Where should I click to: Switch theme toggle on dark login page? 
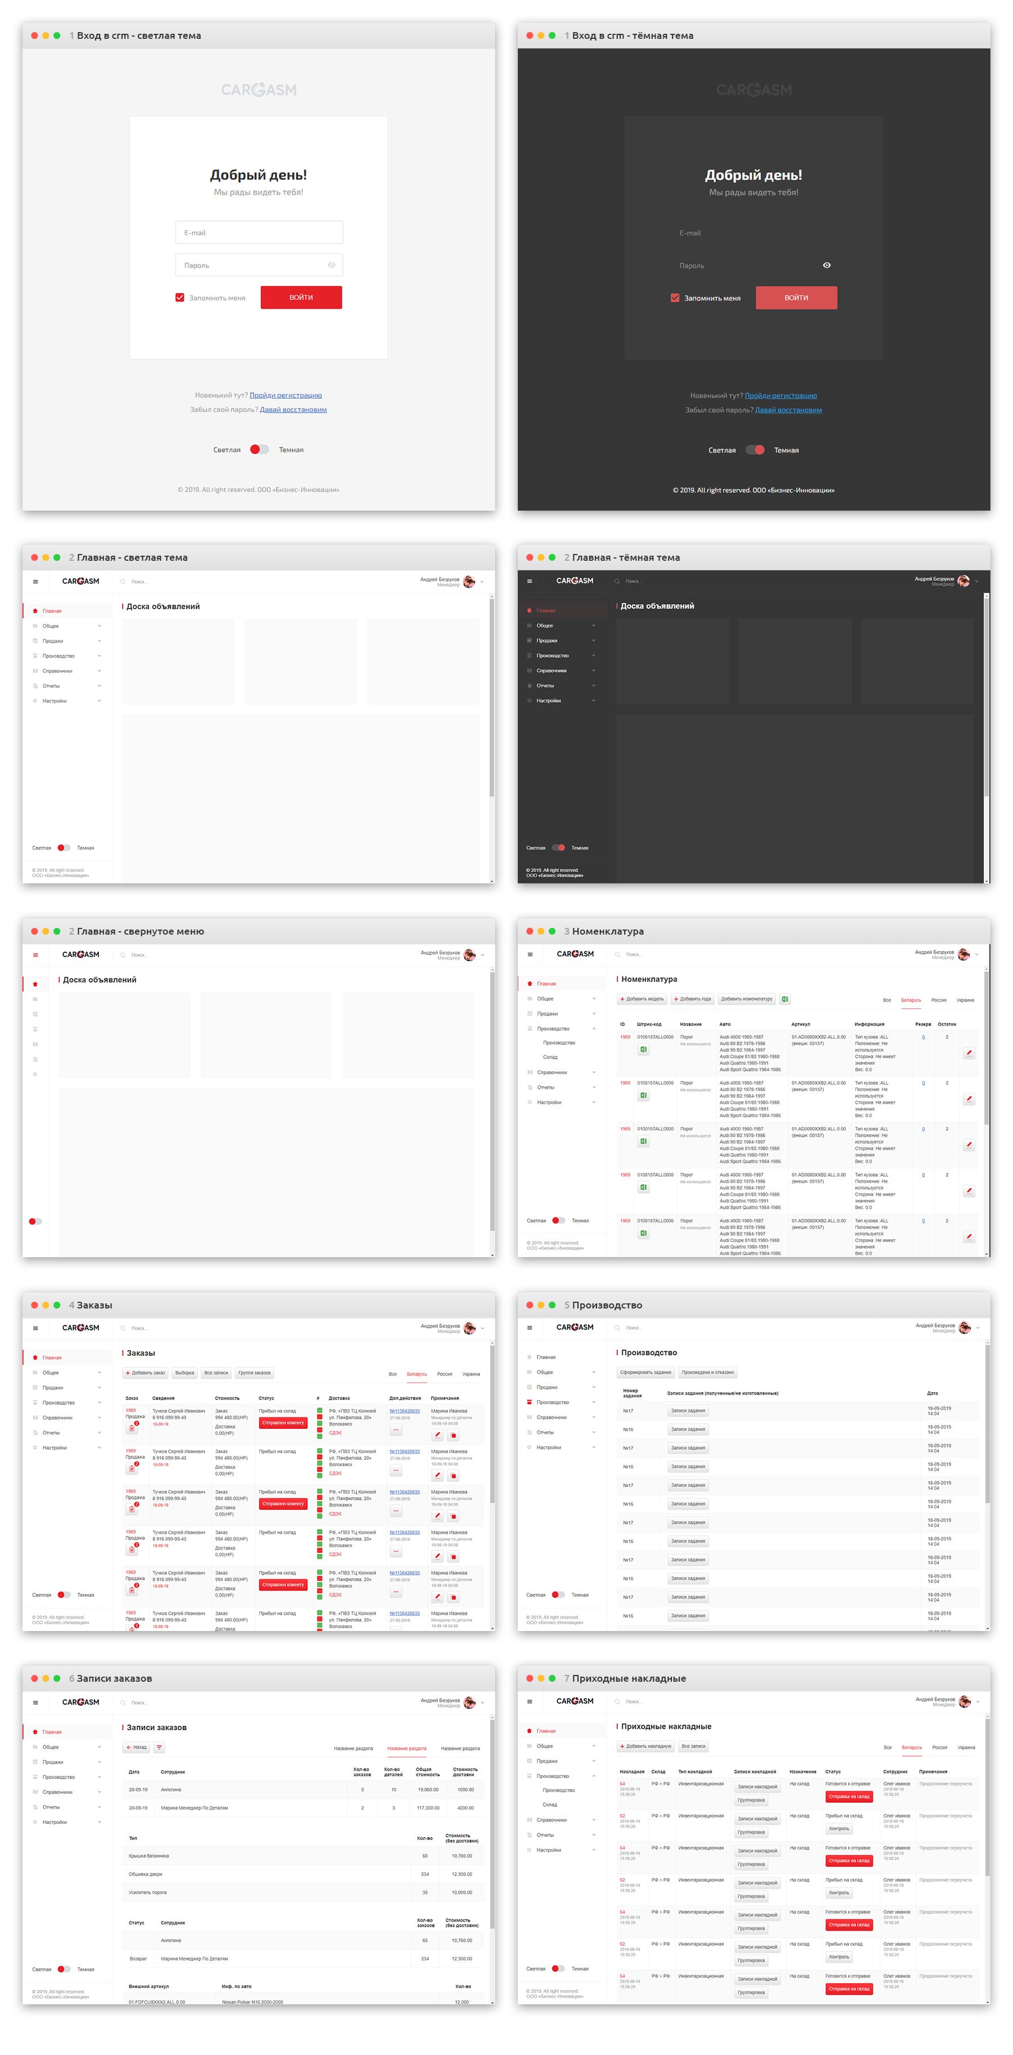pos(755,450)
